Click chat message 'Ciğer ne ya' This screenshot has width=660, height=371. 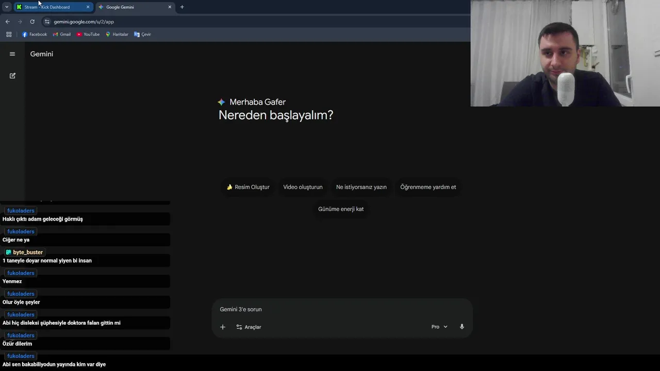pos(16,240)
